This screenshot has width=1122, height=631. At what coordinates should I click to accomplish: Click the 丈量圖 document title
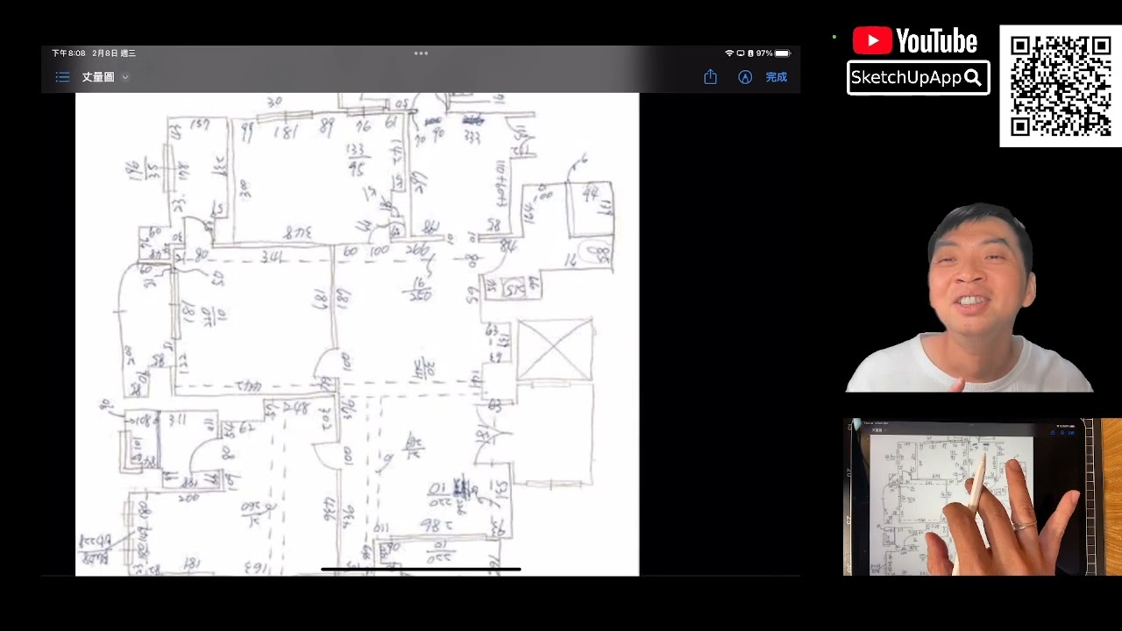tap(98, 77)
